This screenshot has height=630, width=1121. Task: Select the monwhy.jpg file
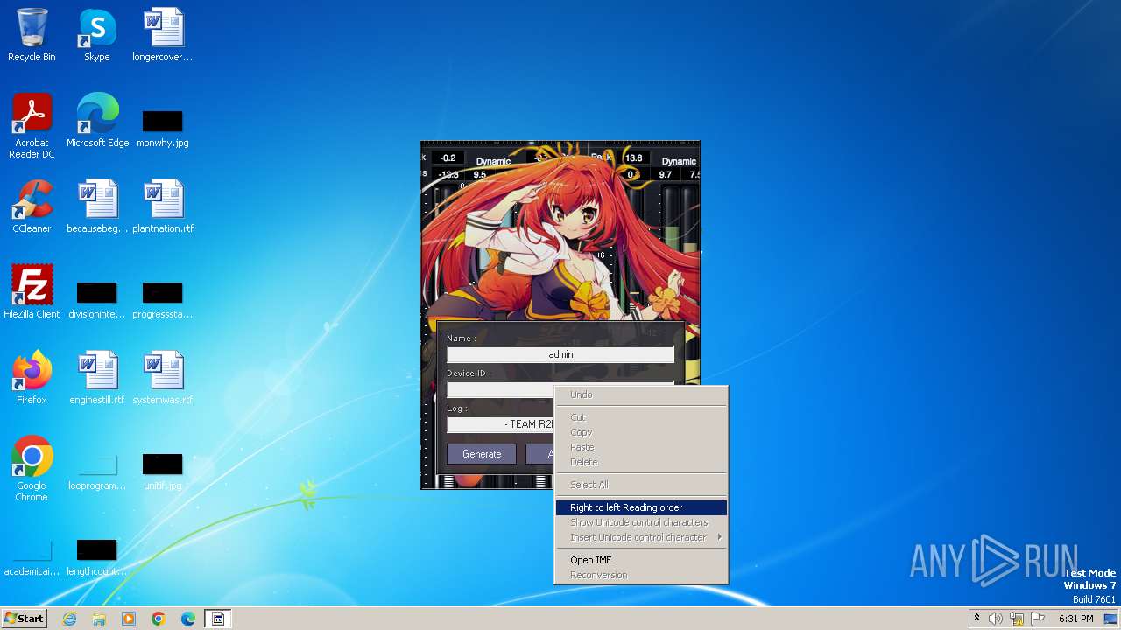point(163,127)
